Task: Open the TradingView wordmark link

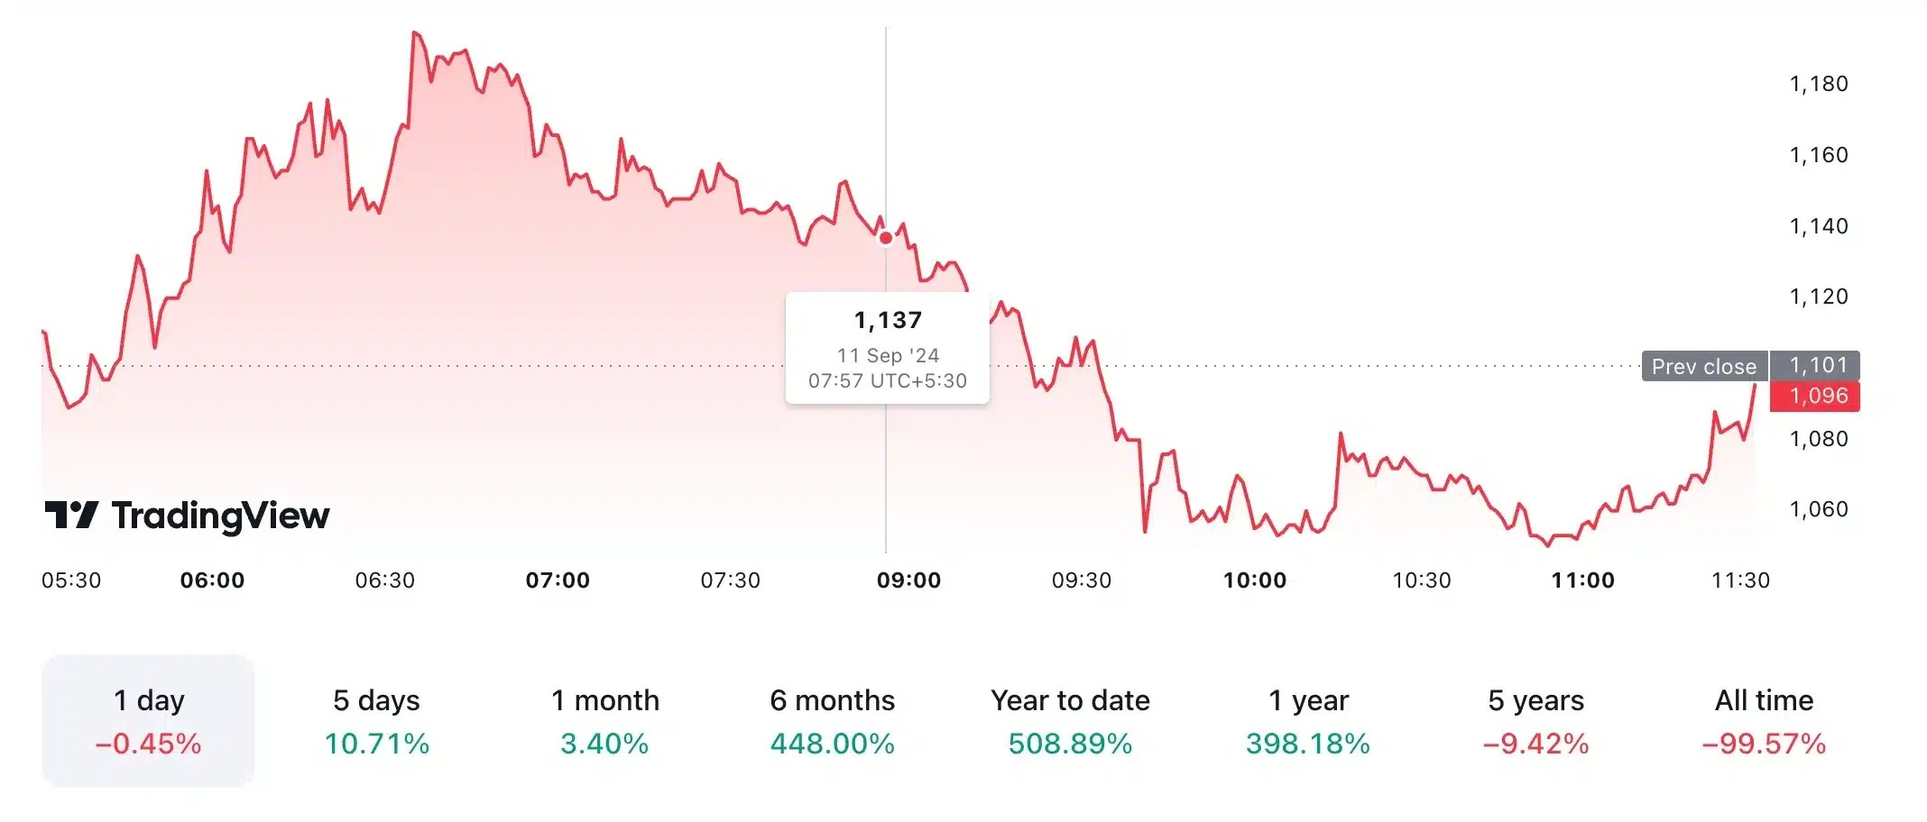Action: (220, 516)
